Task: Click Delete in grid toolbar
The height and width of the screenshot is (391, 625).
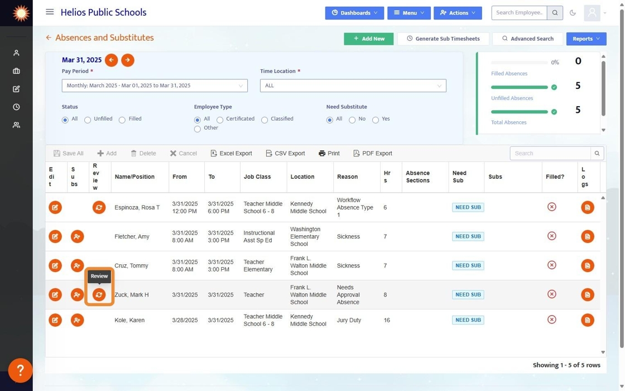Action: (143, 153)
